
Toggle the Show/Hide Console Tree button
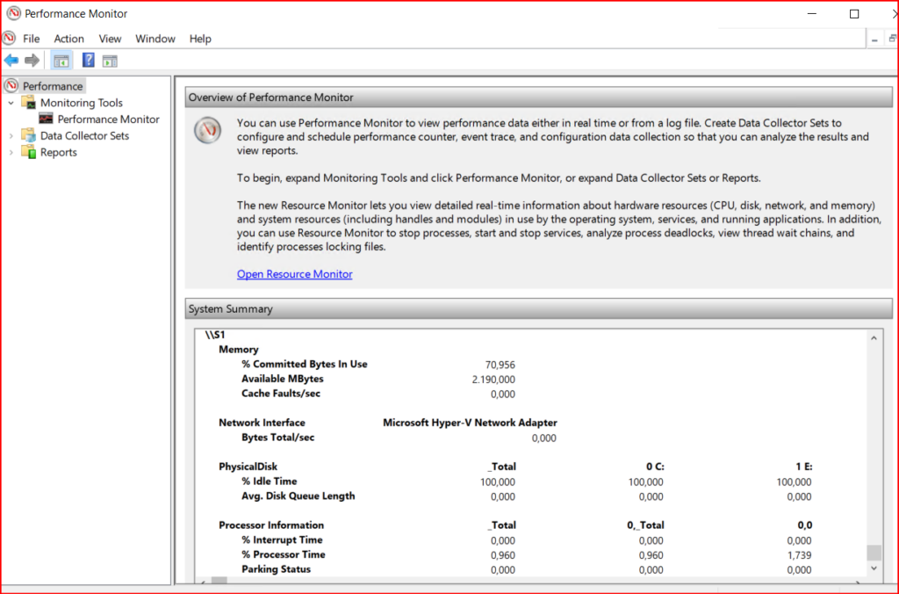[61, 61]
